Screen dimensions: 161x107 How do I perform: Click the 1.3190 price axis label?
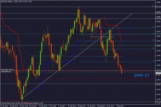[158, 60]
